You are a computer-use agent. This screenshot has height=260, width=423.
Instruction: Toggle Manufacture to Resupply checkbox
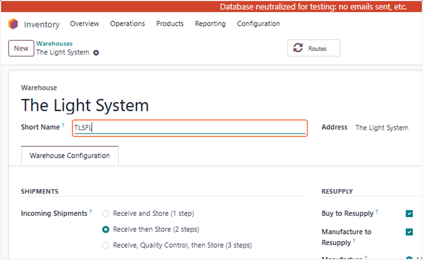pos(409,232)
